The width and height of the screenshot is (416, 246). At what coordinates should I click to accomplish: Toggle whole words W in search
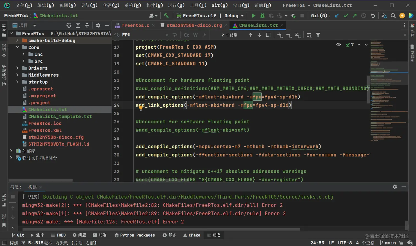point(195,35)
